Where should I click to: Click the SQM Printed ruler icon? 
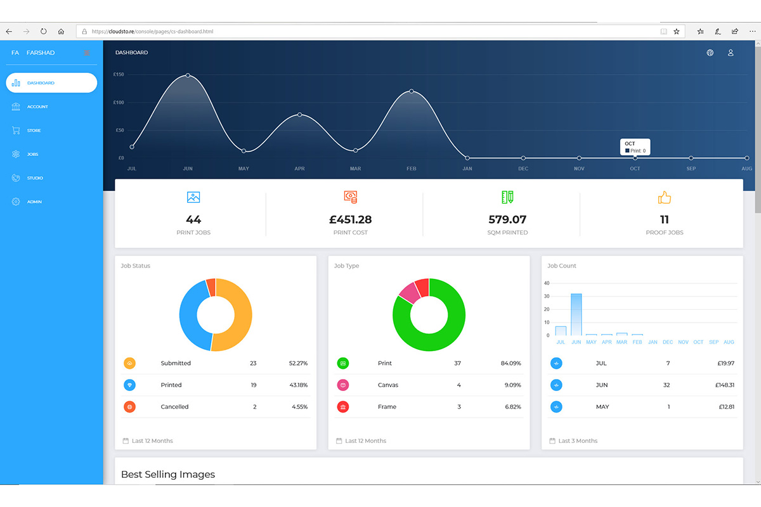tap(507, 197)
